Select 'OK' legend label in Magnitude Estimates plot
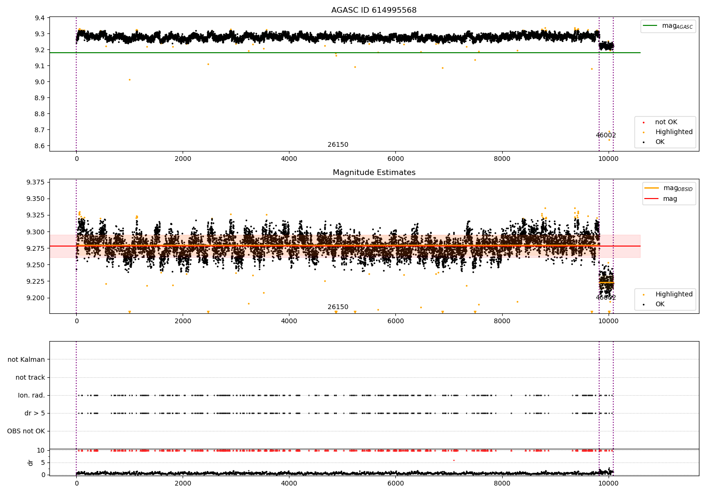Screen dimensions: 706x494 pos(660,304)
